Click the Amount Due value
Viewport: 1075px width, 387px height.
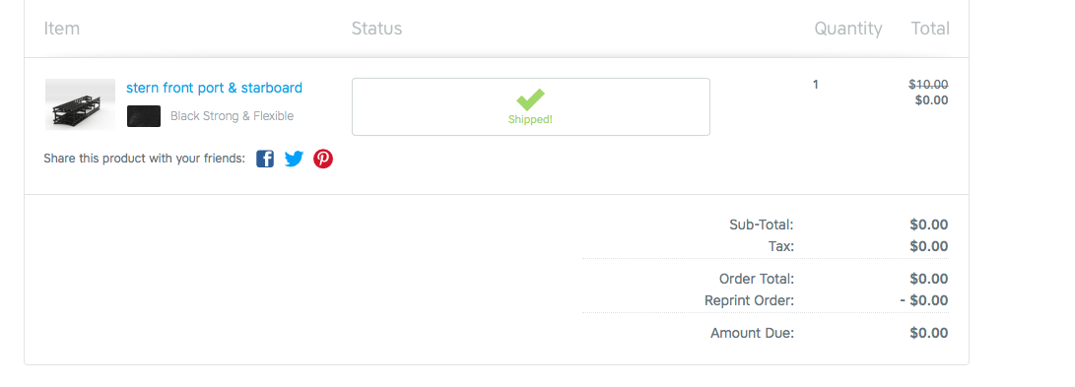(929, 334)
